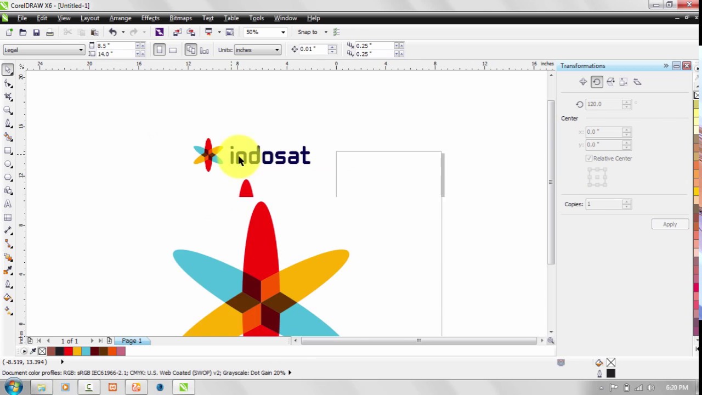Open the Bitmaps menu
702x395 pixels.
pyautogui.click(x=180, y=18)
